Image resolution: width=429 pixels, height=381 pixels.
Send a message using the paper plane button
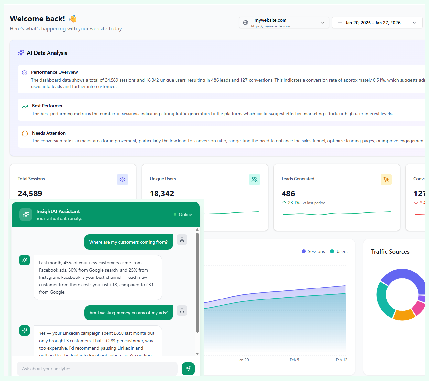[x=188, y=369]
